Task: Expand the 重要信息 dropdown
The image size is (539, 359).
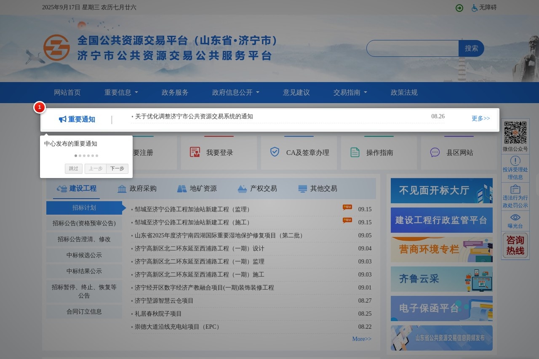Action: click(118, 92)
